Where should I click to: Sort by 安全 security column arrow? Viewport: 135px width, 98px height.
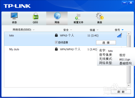point(71,30)
